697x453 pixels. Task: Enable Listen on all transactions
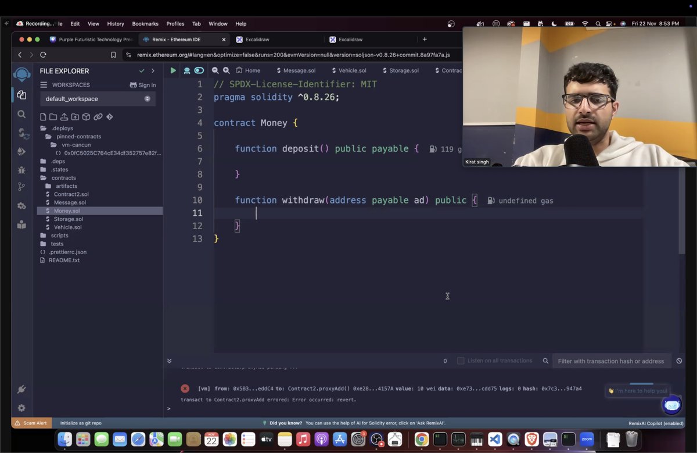461,361
